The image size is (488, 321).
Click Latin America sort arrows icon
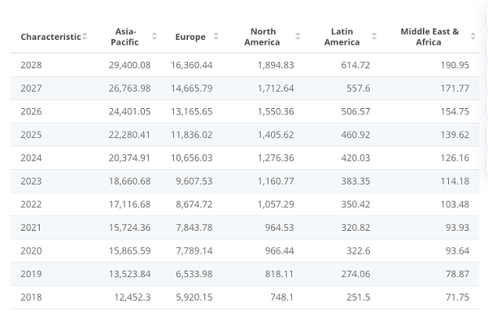click(374, 37)
